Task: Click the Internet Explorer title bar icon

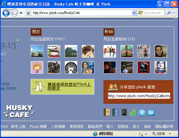Action: pos(4,4)
